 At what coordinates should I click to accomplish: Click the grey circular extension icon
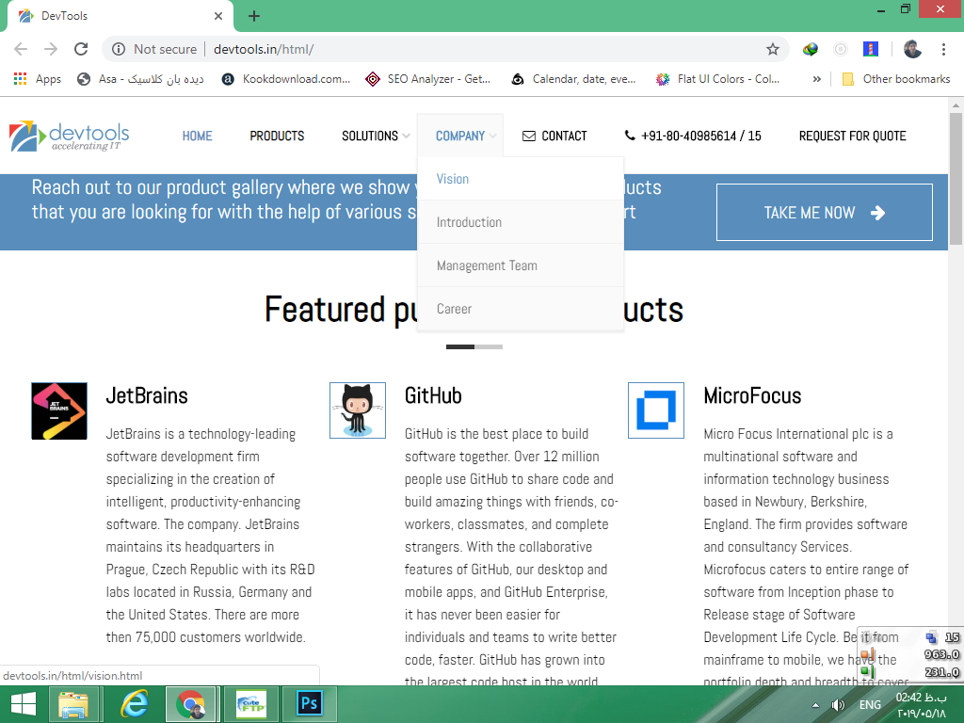click(841, 49)
